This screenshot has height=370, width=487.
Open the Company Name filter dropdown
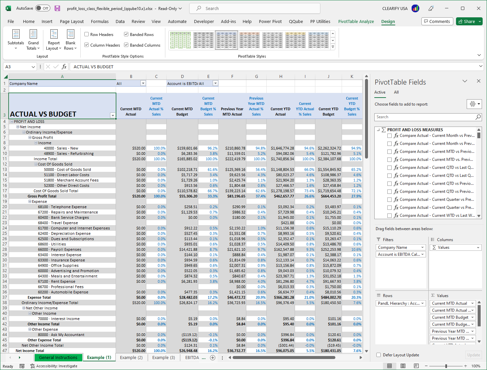click(423, 247)
